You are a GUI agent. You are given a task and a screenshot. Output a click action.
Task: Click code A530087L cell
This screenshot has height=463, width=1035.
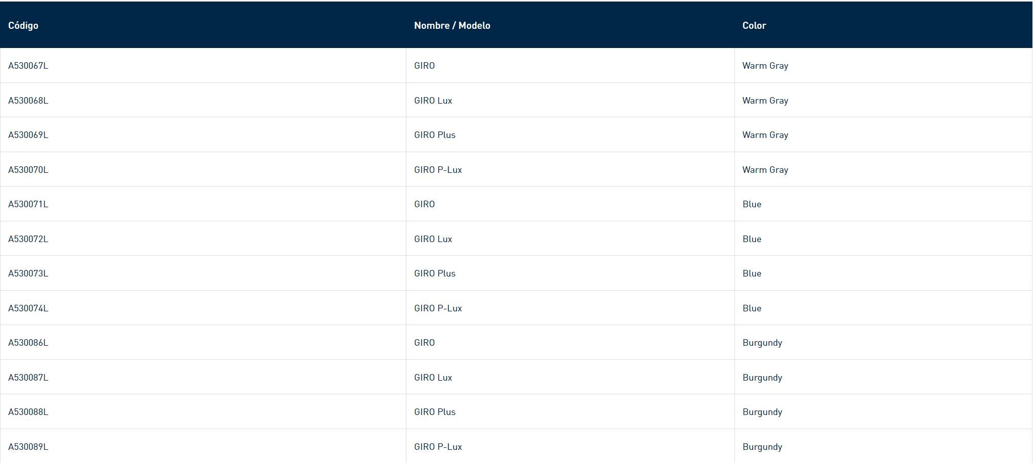click(x=28, y=378)
